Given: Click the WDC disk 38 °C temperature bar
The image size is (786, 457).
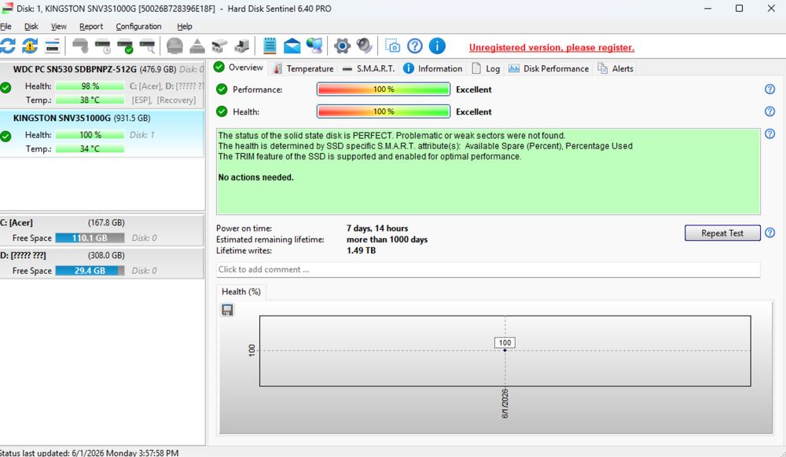Looking at the screenshot, I should (x=90, y=100).
